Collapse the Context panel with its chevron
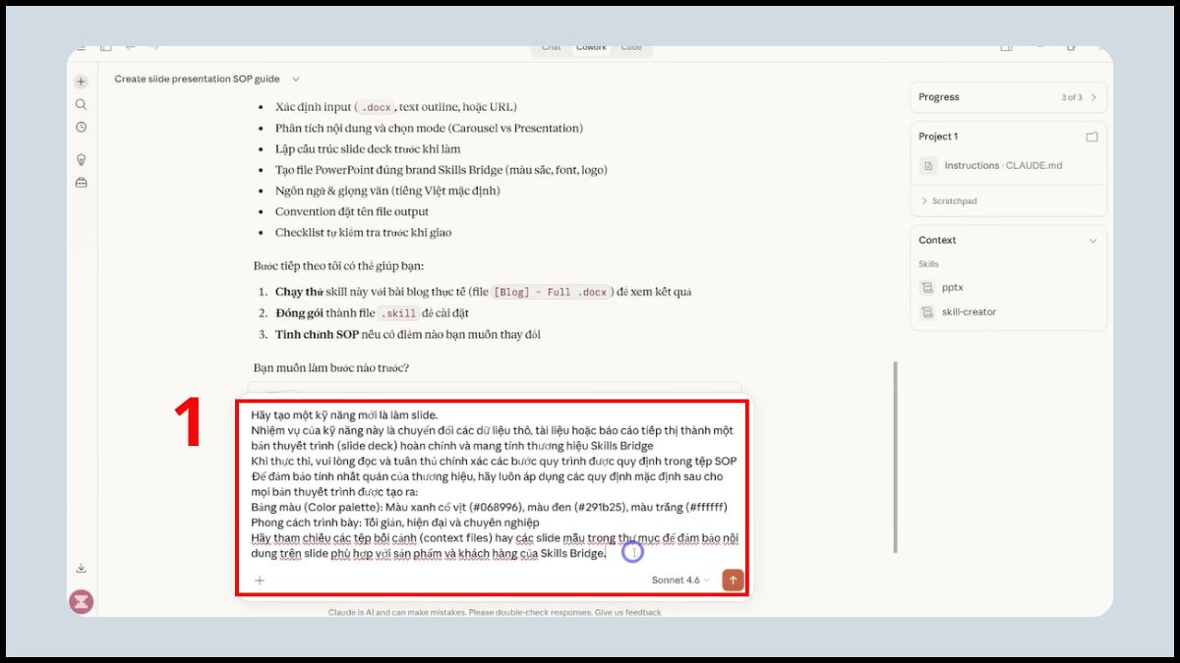This screenshot has height=663, width=1180. tap(1092, 241)
